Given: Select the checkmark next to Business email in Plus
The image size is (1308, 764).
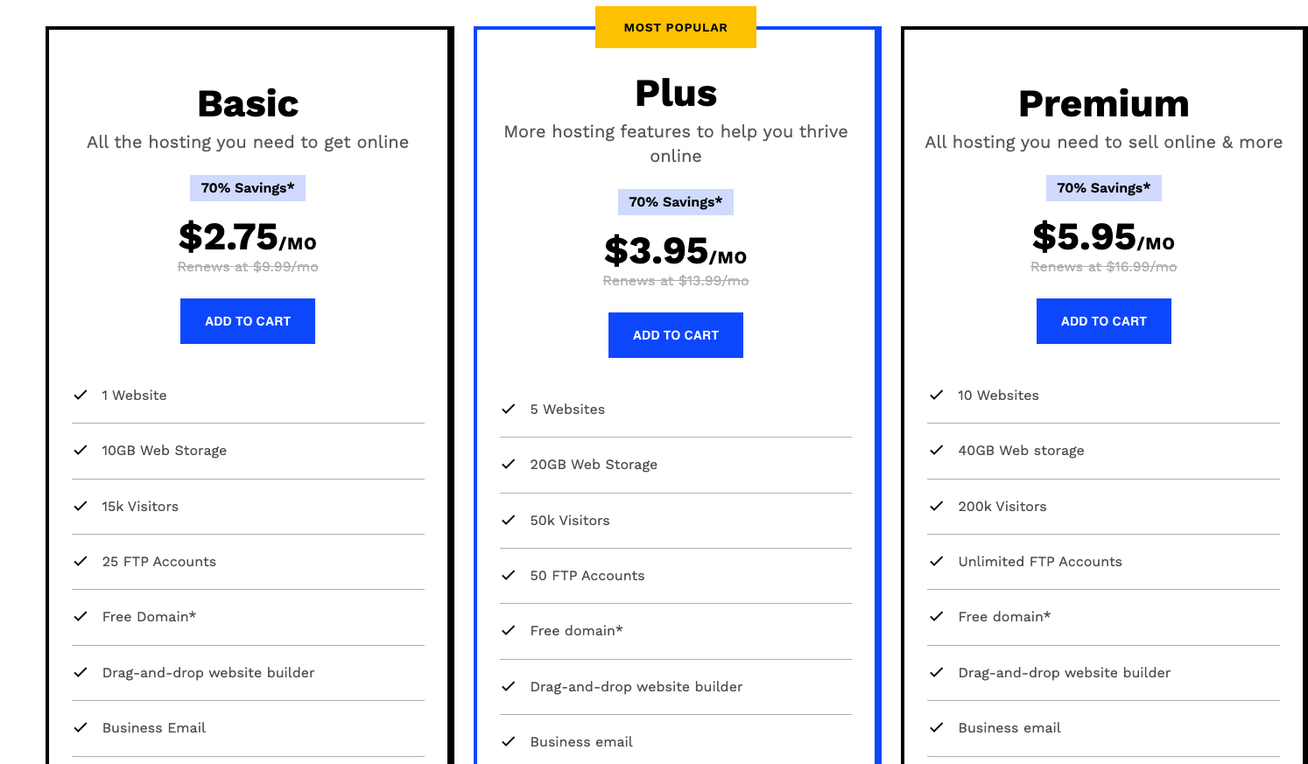Looking at the screenshot, I should coord(509,741).
